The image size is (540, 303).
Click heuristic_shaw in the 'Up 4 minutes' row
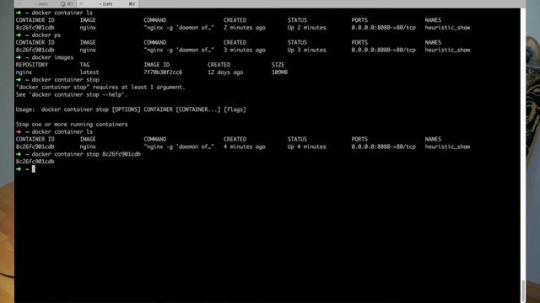[447, 146]
